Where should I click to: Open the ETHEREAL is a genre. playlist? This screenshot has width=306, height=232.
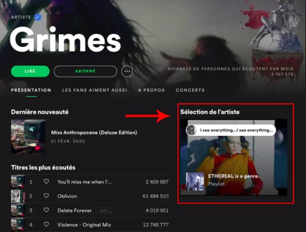click(233, 176)
